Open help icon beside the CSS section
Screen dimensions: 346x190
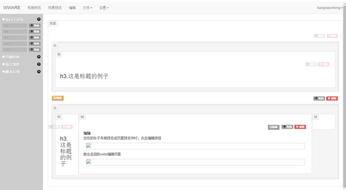pyautogui.click(x=39, y=57)
